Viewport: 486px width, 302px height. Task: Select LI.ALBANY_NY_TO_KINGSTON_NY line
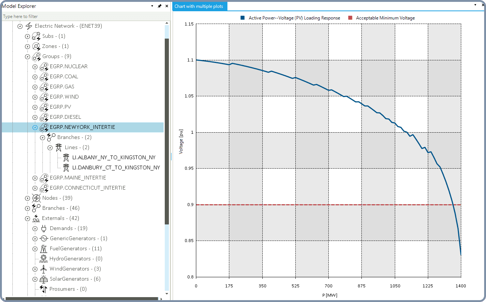tap(114, 157)
